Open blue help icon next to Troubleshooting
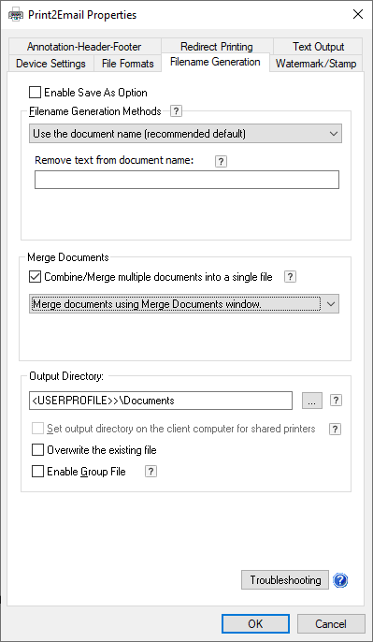The image size is (373, 642). (x=340, y=580)
